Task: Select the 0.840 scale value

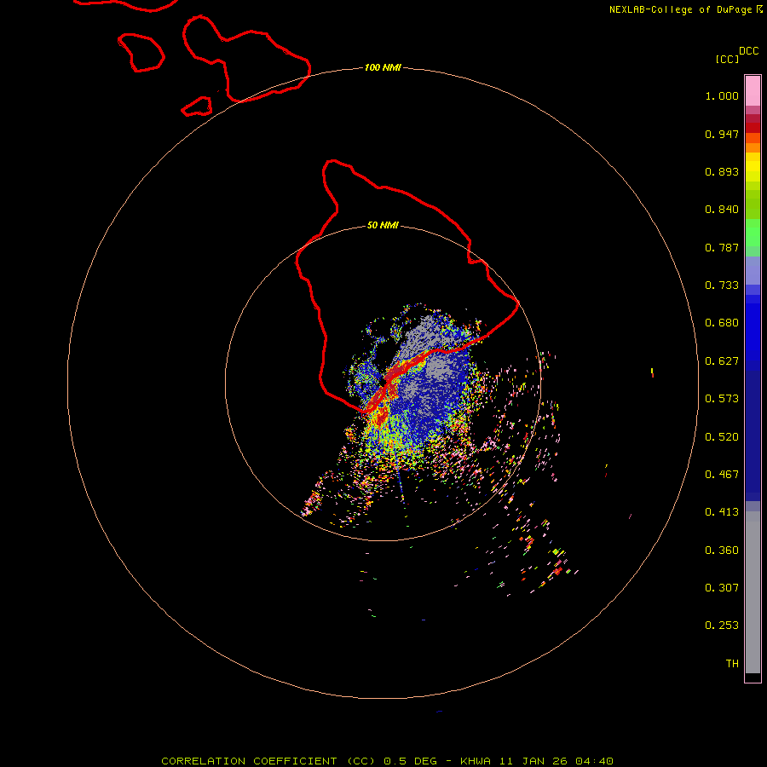Action: 722,210
